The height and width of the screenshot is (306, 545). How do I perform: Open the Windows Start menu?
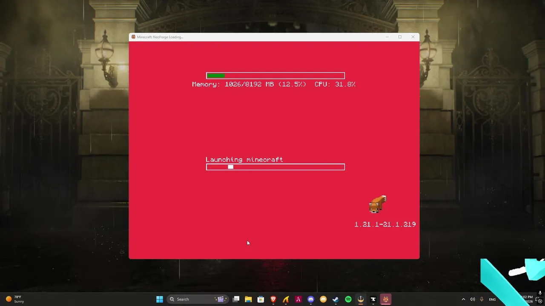pyautogui.click(x=160, y=299)
